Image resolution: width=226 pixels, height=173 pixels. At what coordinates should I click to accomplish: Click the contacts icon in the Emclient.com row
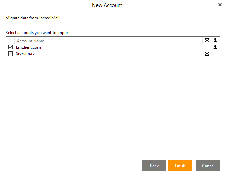pyautogui.click(x=215, y=47)
